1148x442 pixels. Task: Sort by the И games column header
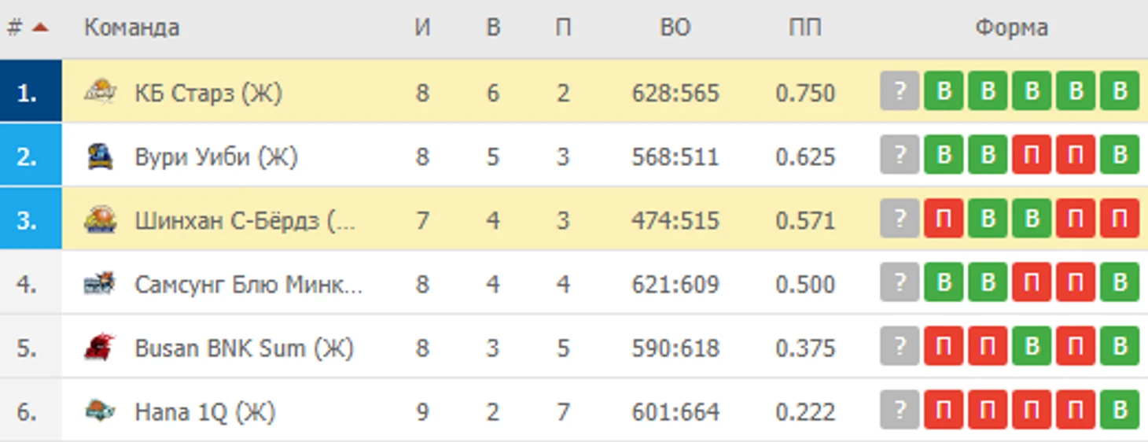coord(422,28)
